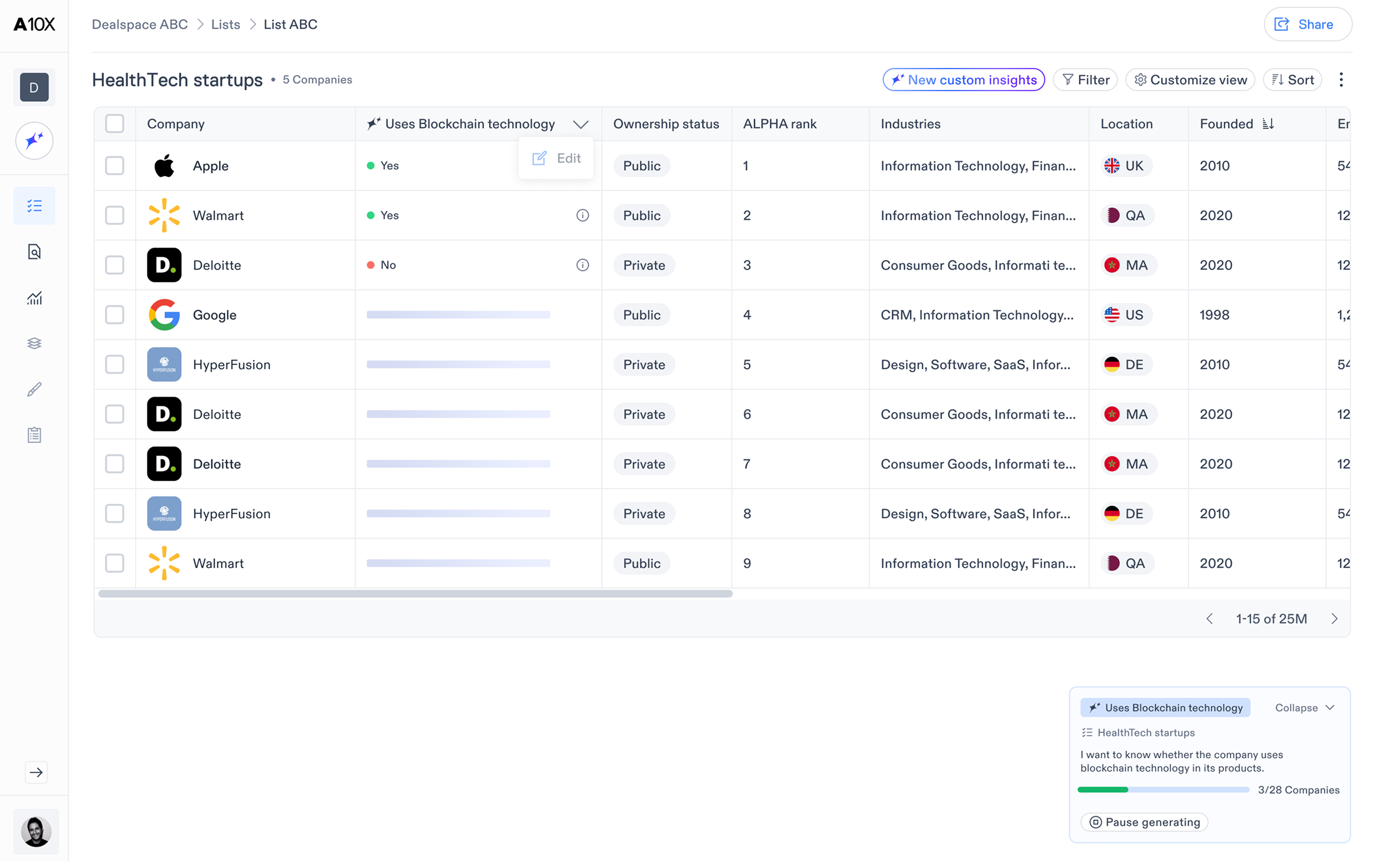Click the Share button
Viewport: 1376px width, 862px height.
[x=1307, y=24]
